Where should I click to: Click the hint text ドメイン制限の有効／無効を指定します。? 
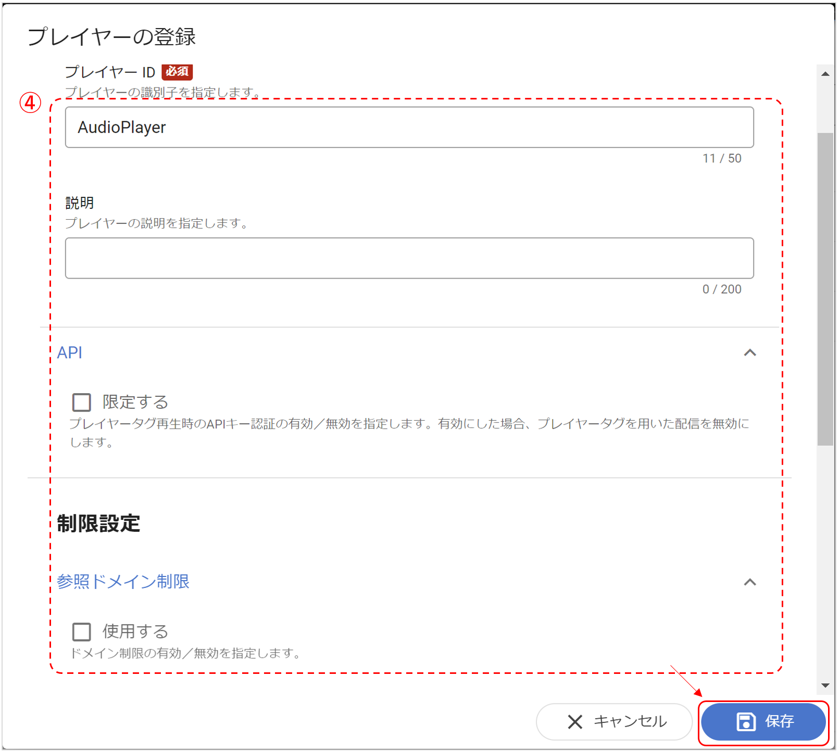pyautogui.click(x=186, y=653)
